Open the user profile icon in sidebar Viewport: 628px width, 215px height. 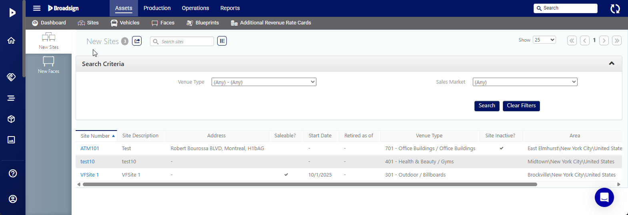point(13,199)
